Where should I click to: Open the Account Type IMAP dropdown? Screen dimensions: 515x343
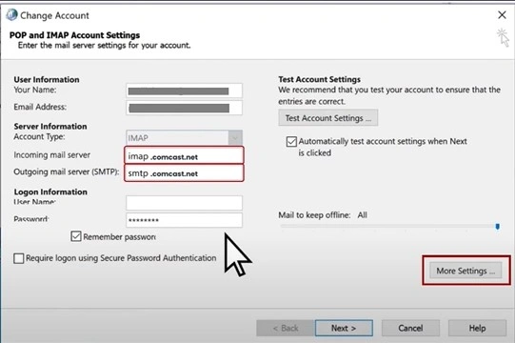(x=184, y=138)
